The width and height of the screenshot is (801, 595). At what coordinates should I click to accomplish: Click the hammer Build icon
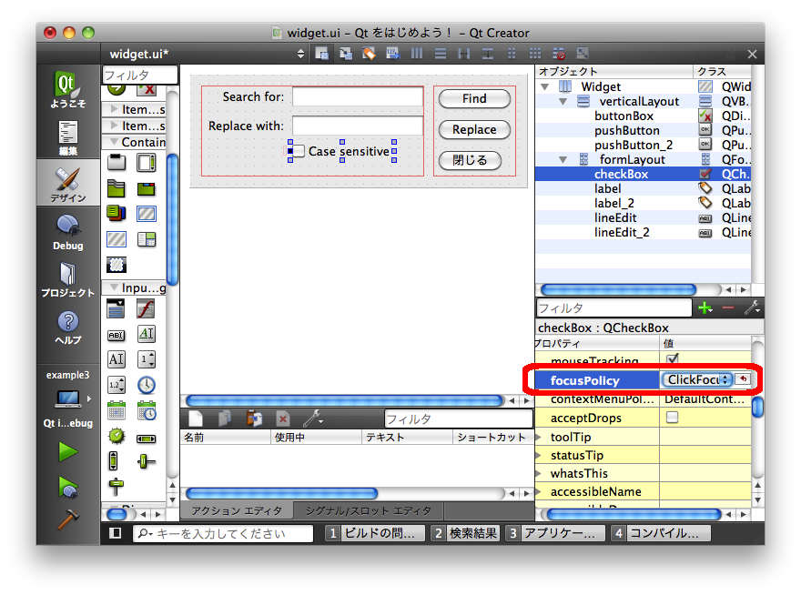68,520
